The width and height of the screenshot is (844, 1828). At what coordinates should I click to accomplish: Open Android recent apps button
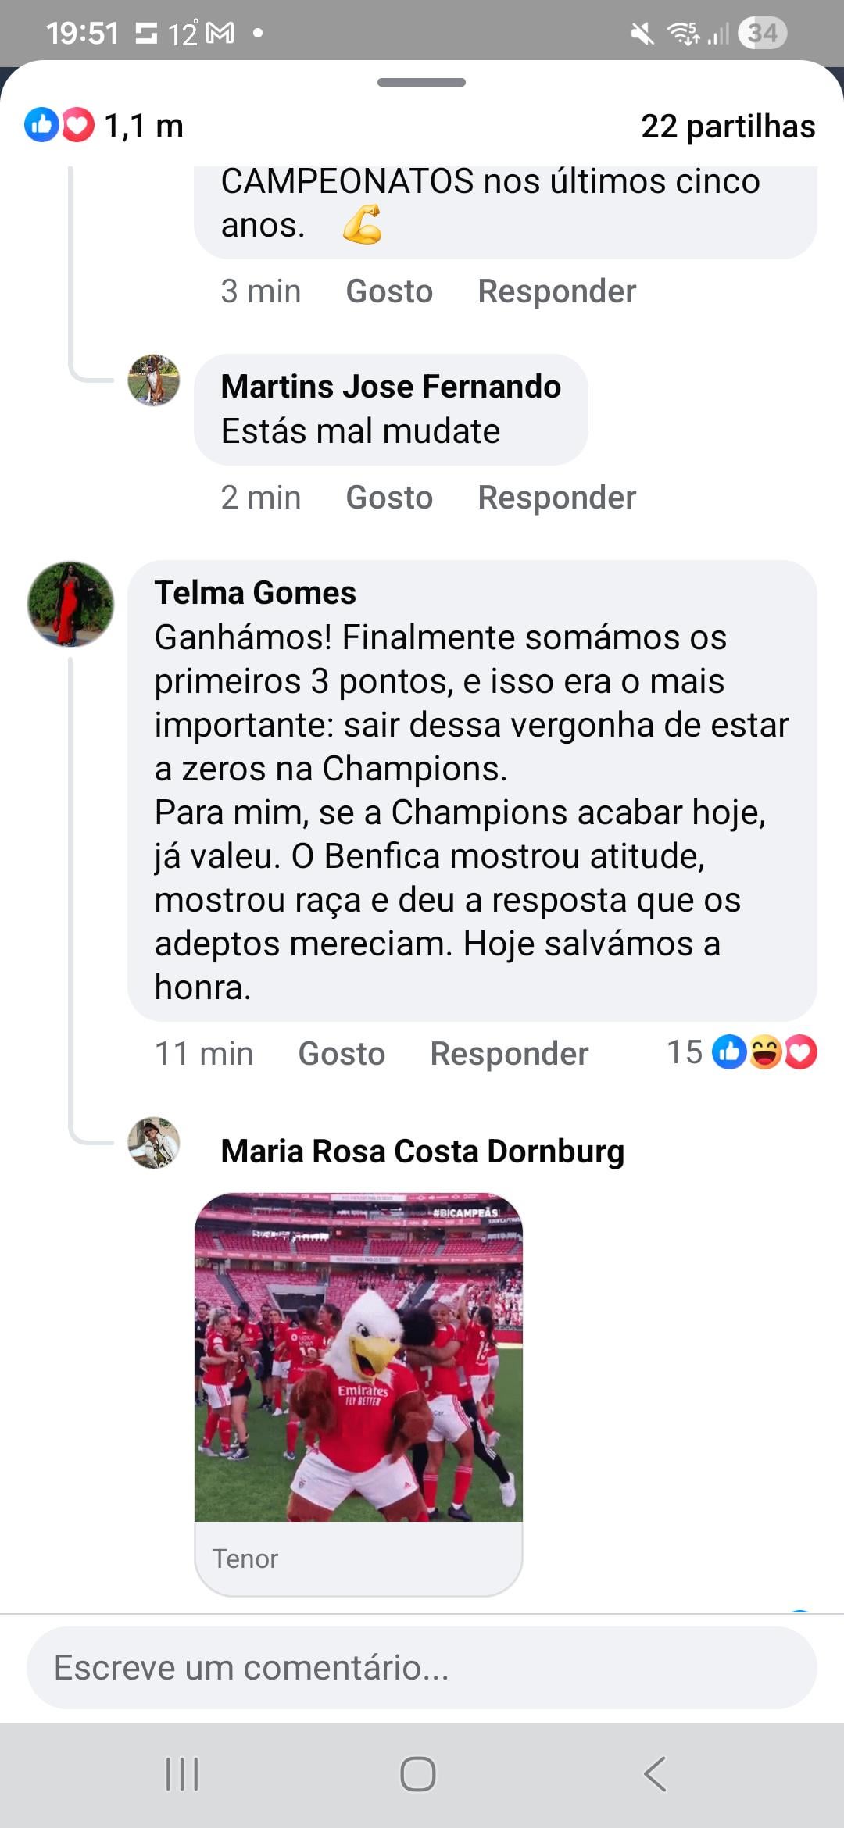coord(182,1774)
